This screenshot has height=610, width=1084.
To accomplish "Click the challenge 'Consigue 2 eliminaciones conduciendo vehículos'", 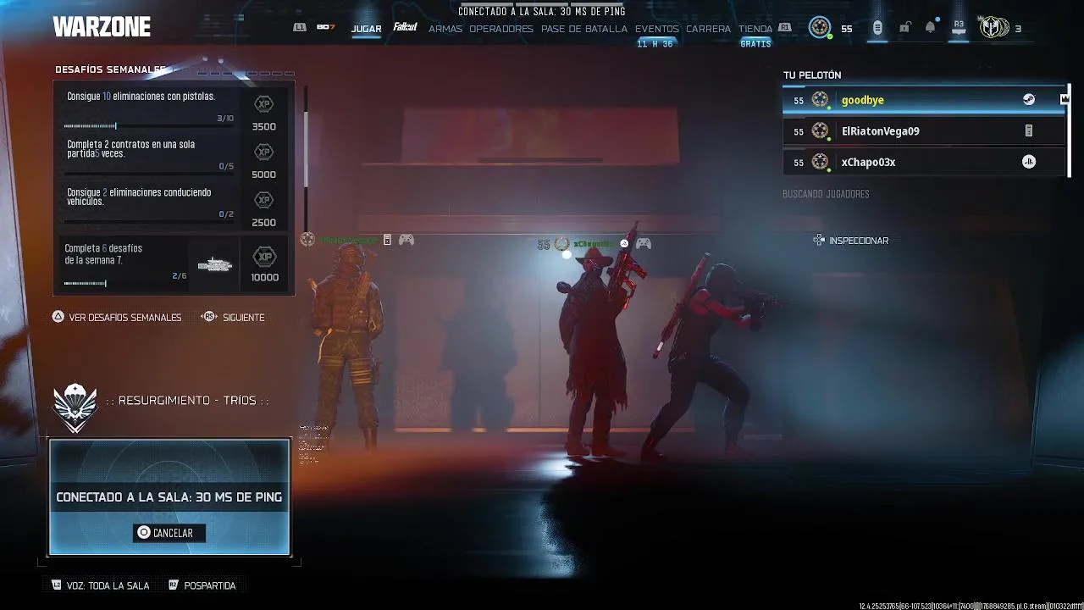I will (139, 197).
